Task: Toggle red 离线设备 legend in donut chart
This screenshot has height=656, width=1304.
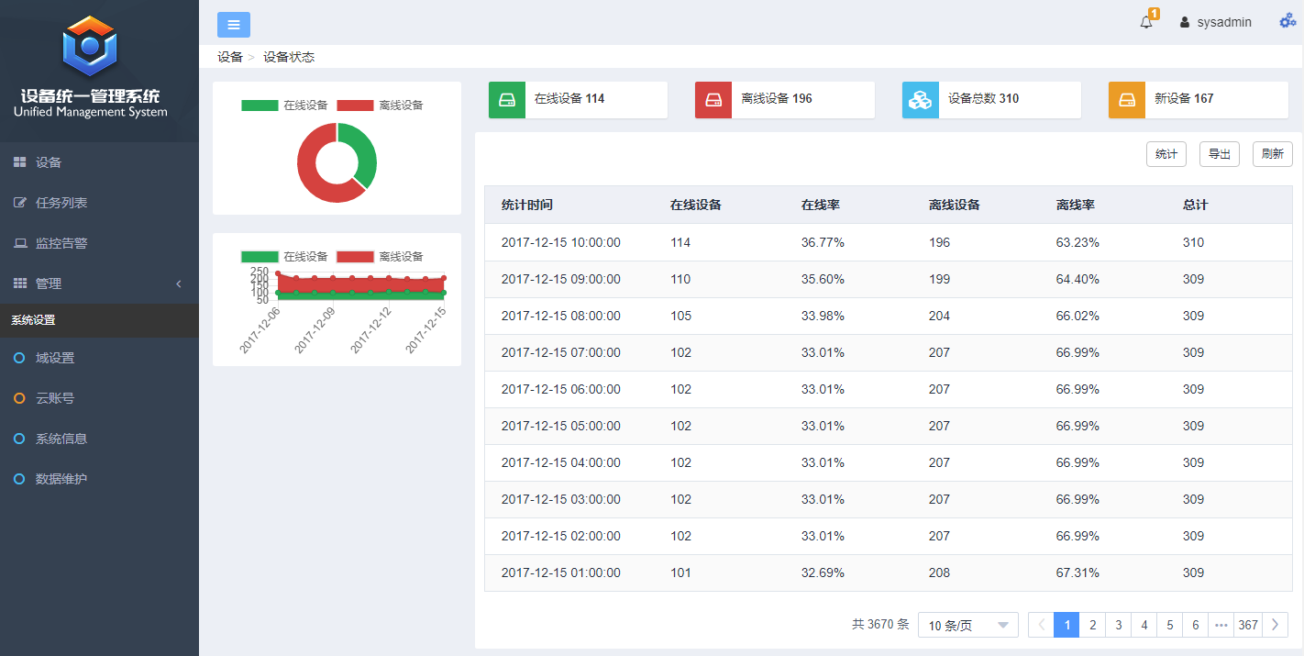Action: click(x=380, y=106)
